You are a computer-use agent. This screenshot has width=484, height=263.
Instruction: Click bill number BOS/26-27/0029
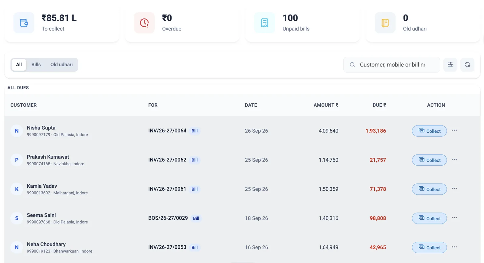tap(168, 218)
